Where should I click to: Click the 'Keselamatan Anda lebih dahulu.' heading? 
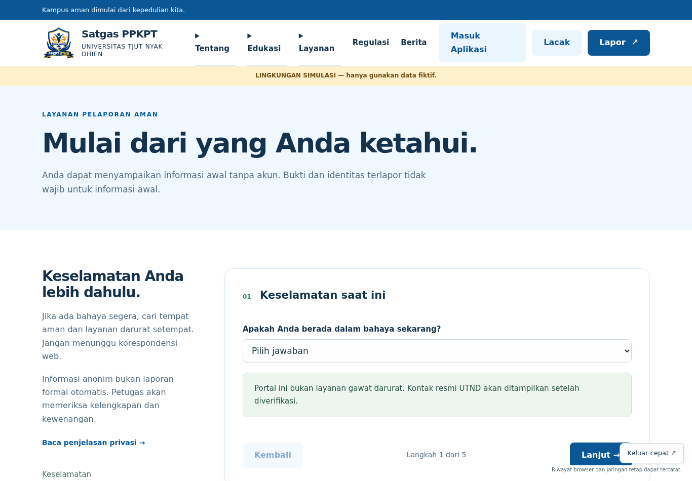click(x=113, y=284)
